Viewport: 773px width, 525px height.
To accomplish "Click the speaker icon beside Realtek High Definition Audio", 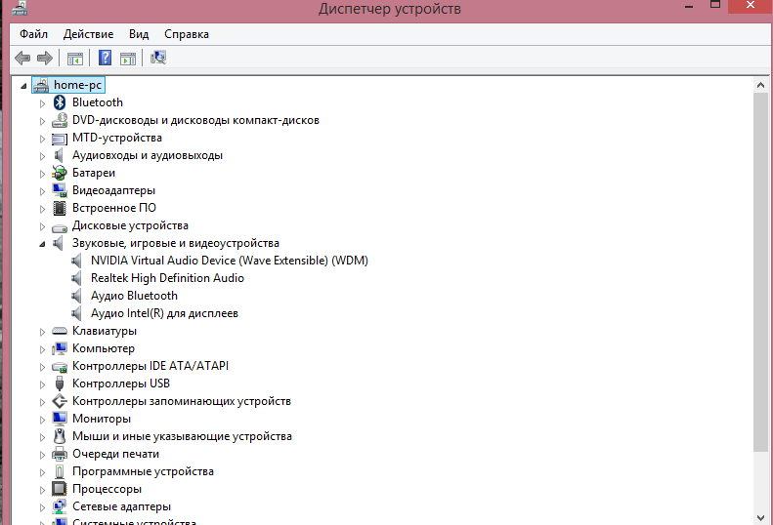I will (78, 278).
